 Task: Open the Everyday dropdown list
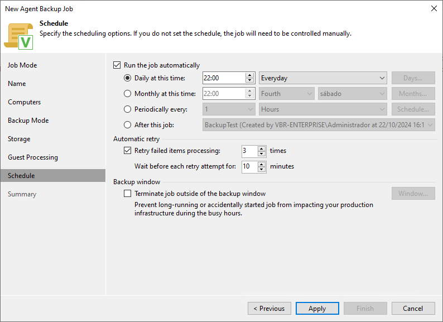click(322, 78)
